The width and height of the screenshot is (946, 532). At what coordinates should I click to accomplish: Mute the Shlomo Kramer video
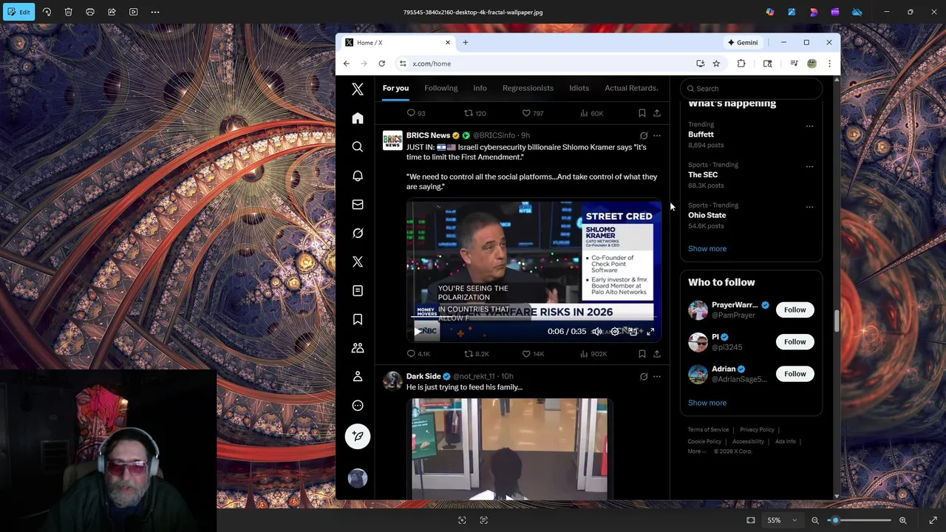(x=596, y=332)
